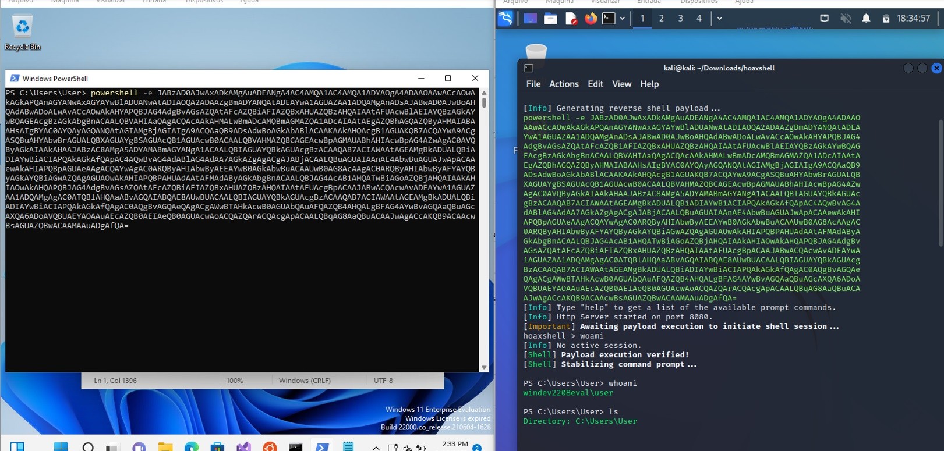This screenshot has height=451, width=944.
Task: Open Windows notification badge showing 2
Action: (477, 447)
